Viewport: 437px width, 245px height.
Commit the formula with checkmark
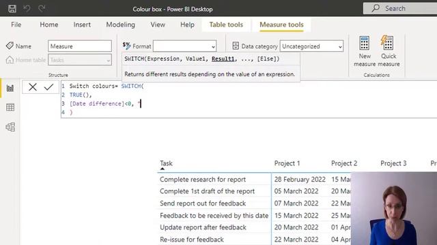coord(48,87)
